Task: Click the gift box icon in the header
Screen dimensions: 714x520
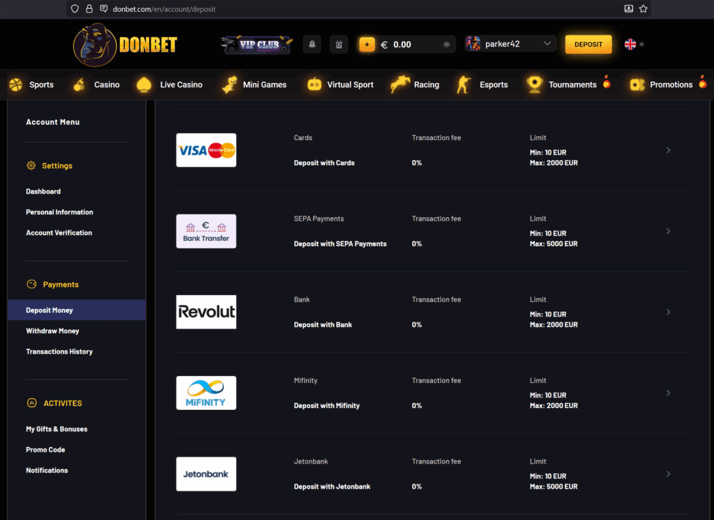Action: [x=339, y=44]
